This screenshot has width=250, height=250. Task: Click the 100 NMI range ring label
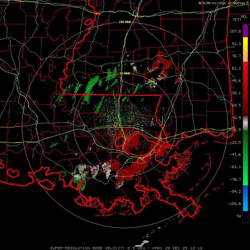125,22
